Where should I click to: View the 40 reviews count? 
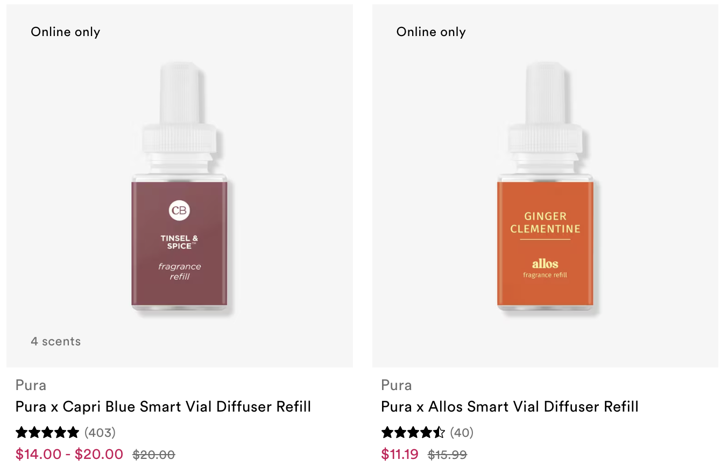[x=462, y=433]
